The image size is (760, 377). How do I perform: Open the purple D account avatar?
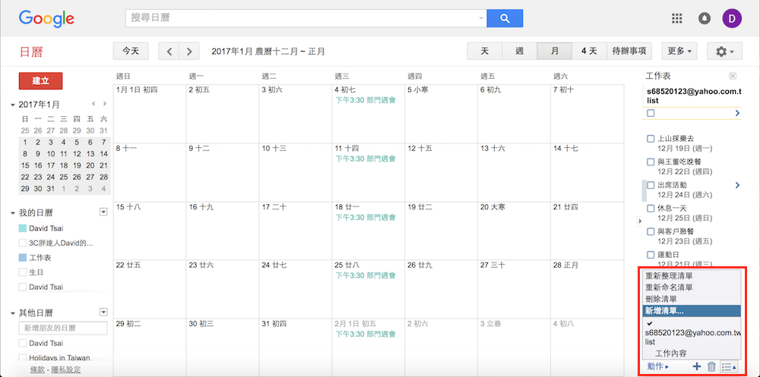pyautogui.click(x=731, y=18)
